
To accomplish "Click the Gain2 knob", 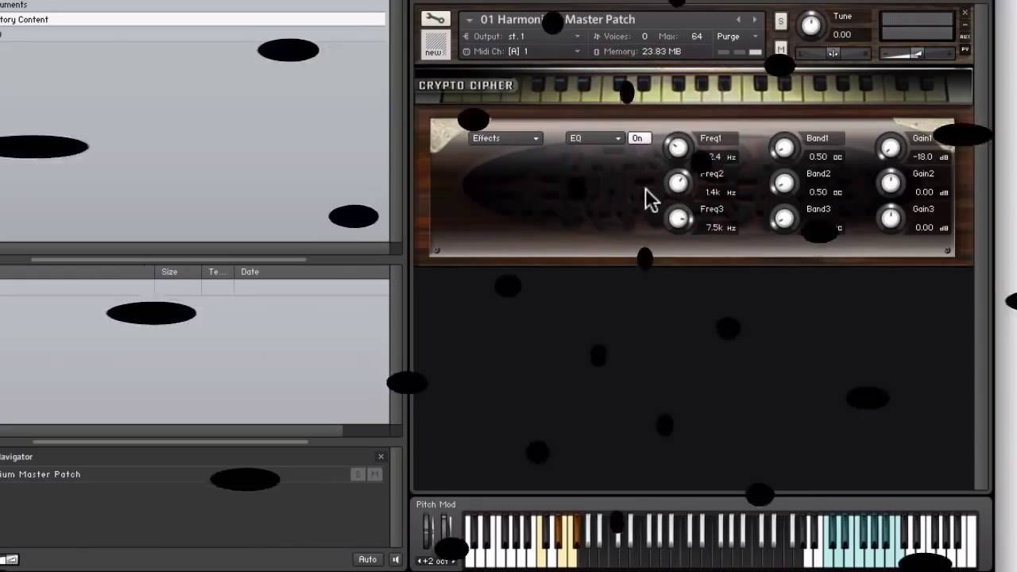I will coord(890,183).
